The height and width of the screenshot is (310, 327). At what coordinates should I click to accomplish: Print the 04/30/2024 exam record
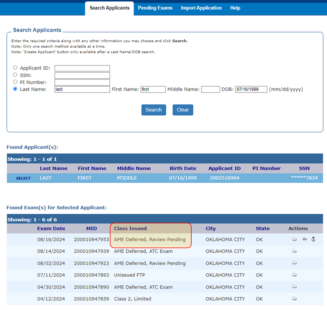294,287
